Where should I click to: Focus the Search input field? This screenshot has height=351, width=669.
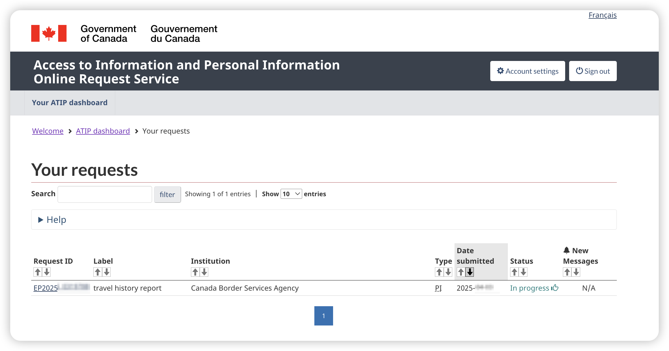(x=105, y=194)
